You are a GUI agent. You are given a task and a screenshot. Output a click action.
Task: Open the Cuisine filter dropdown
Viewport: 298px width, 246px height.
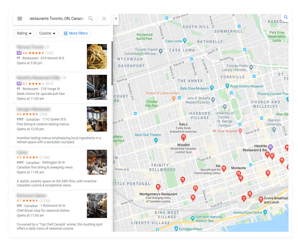click(x=47, y=33)
